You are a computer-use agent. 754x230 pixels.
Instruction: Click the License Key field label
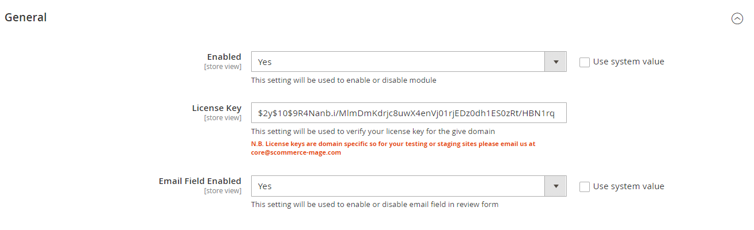point(217,108)
